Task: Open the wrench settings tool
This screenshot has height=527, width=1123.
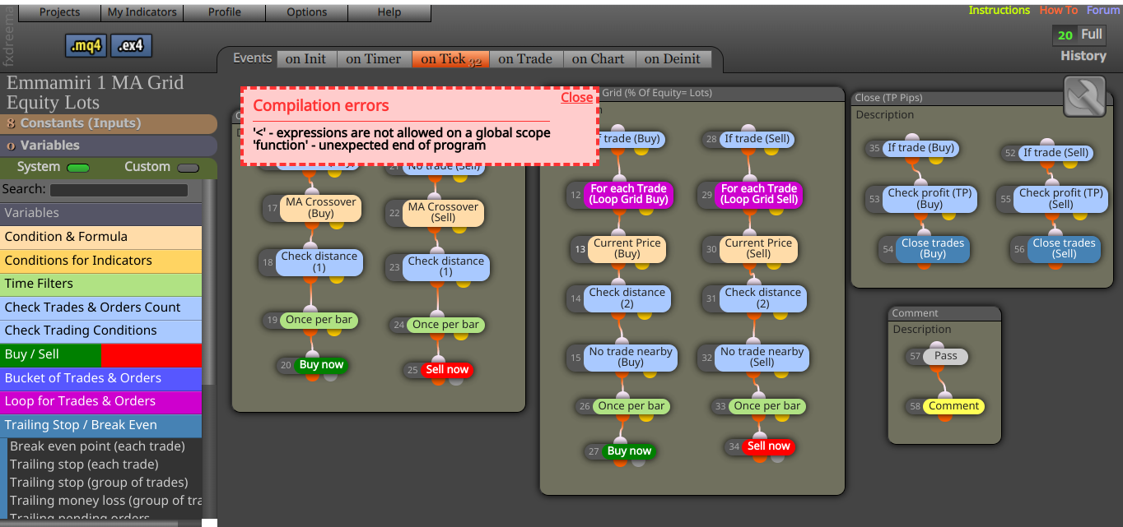Action: [1083, 97]
